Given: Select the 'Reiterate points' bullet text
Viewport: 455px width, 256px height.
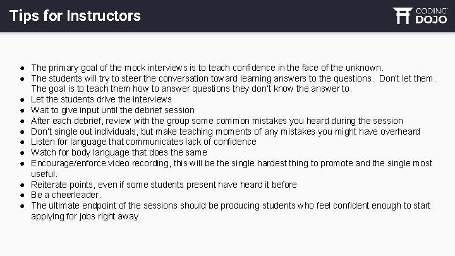Looking at the screenshot, I should [x=155, y=185].
